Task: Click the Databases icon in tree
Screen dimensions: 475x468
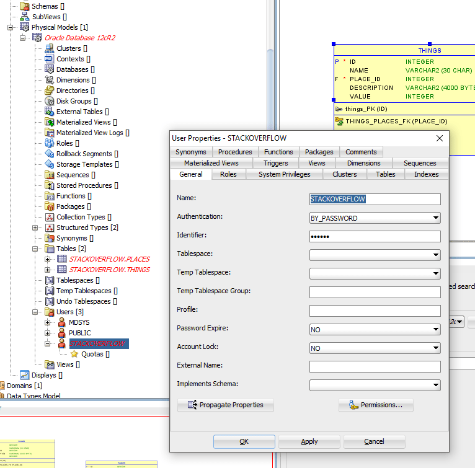Action: click(x=50, y=69)
